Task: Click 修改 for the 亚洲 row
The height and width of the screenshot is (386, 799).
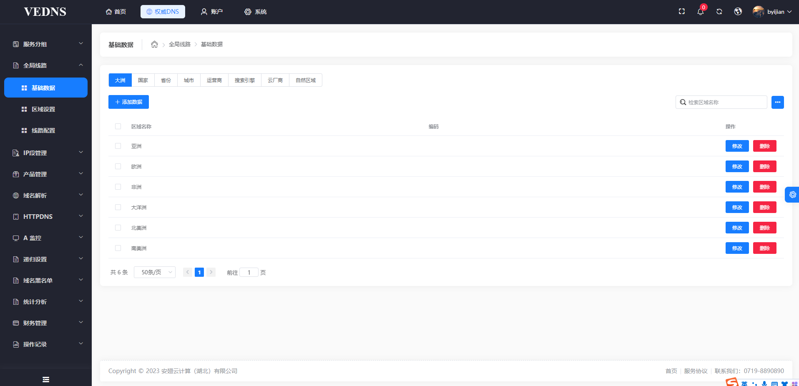Action: 737,146
